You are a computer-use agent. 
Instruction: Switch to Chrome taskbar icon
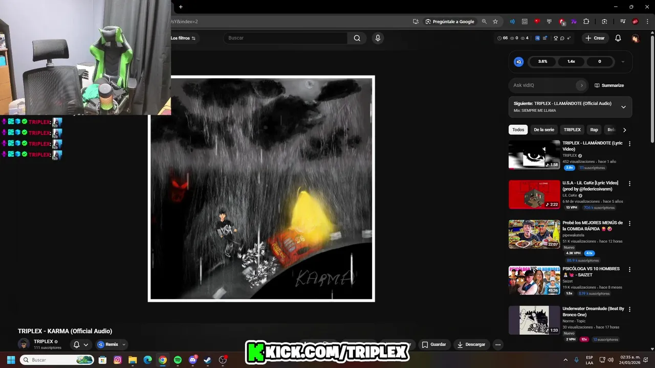(162, 360)
